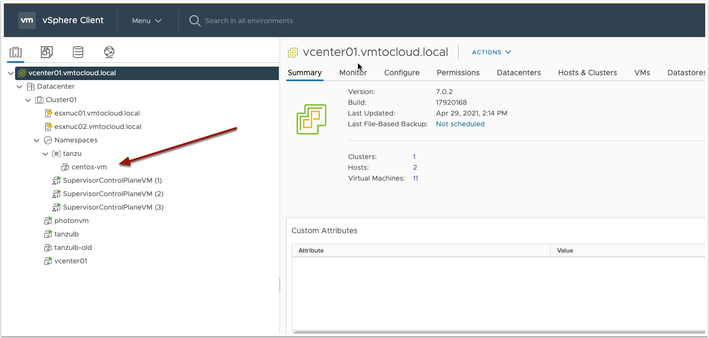This screenshot has height=338, width=709.
Task: Open the Clusters count link 1
Action: (x=415, y=157)
